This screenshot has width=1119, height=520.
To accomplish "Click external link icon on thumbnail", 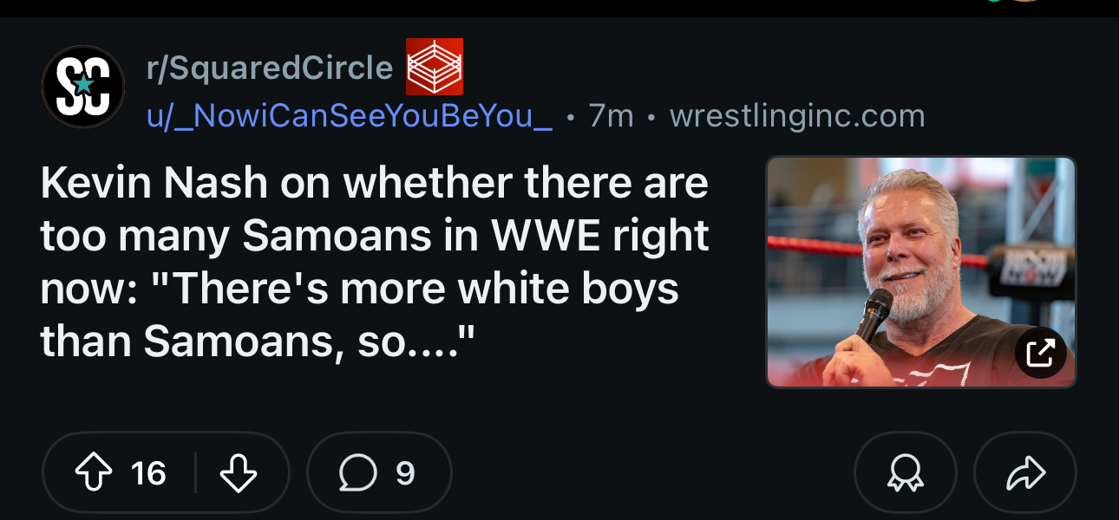I will point(1040,353).
